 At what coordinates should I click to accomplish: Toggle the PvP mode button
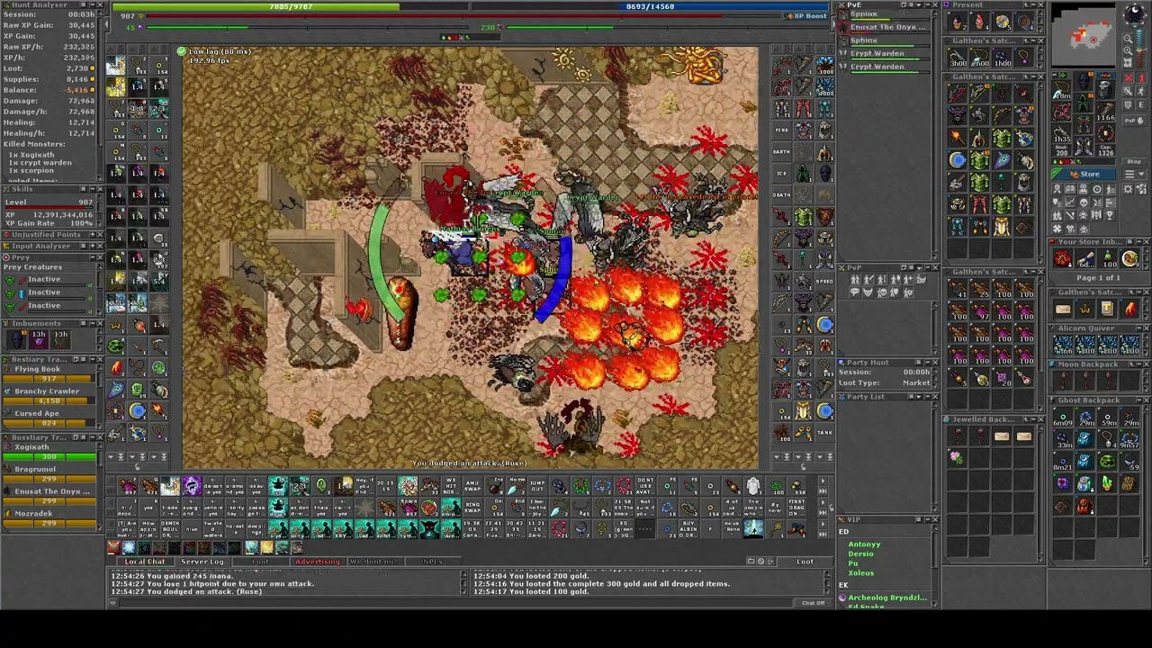(1134, 121)
